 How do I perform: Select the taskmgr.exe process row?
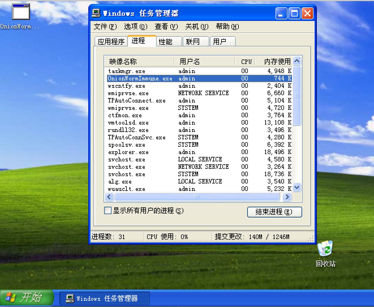click(x=199, y=71)
